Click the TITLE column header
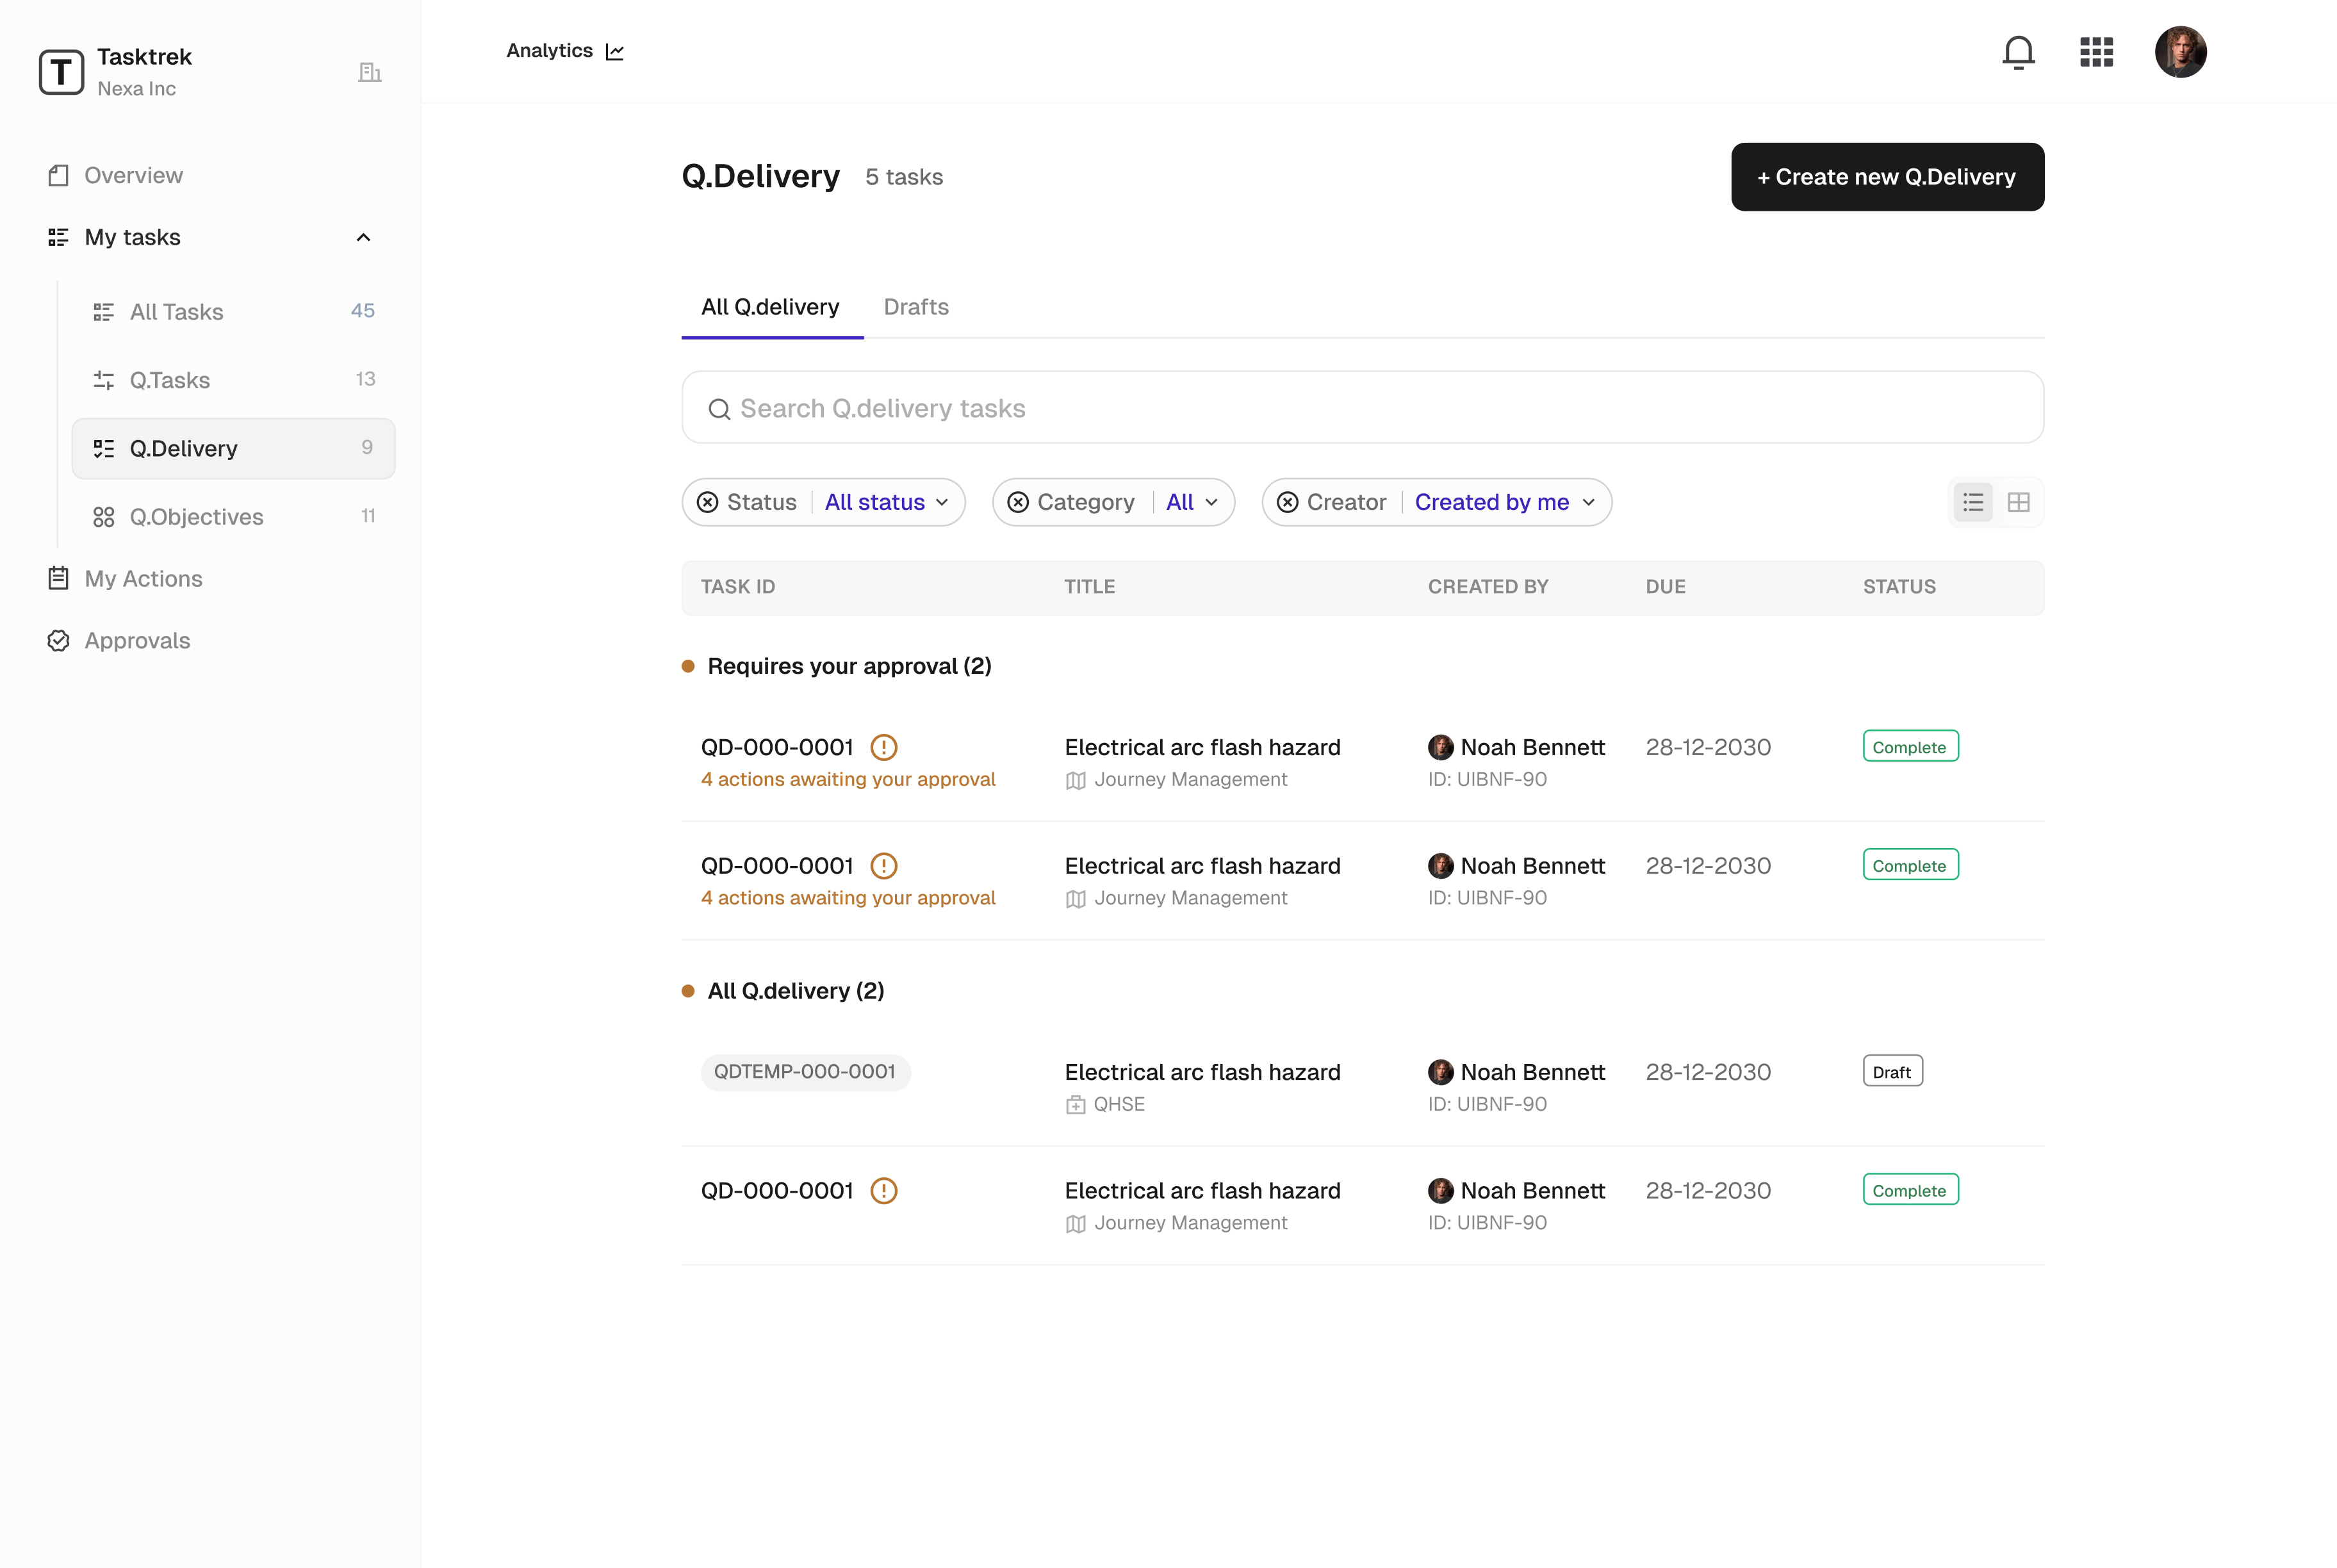 coord(1089,587)
